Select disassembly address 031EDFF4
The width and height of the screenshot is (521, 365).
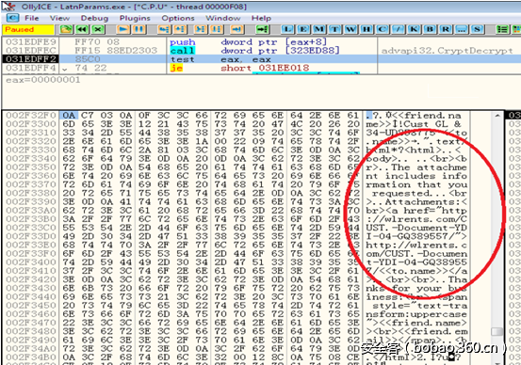pyautogui.click(x=31, y=68)
